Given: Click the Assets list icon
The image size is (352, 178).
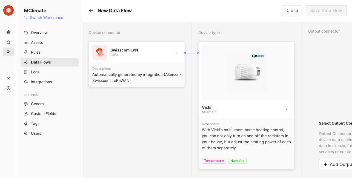Looking at the screenshot, I should [x=26, y=42].
